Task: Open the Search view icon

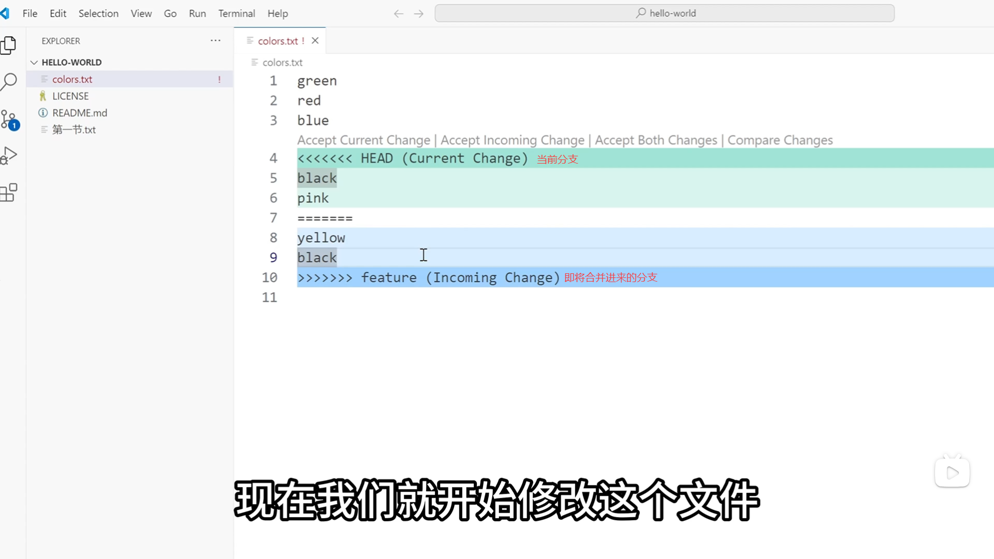Action: pyautogui.click(x=9, y=82)
